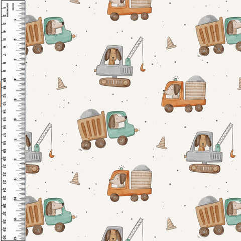241x241 pixels.
Task: Click the 20 centimeter mark on the ruler
Action: coord(5,159)
